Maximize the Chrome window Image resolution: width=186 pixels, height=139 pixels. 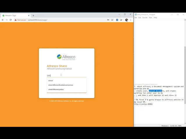pyautogui.click(x=125, y=14)
